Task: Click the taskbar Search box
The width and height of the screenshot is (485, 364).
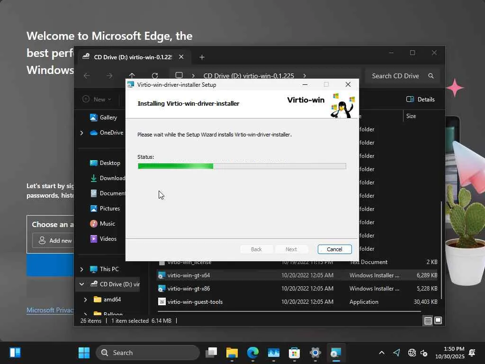Action: [148, 353]
